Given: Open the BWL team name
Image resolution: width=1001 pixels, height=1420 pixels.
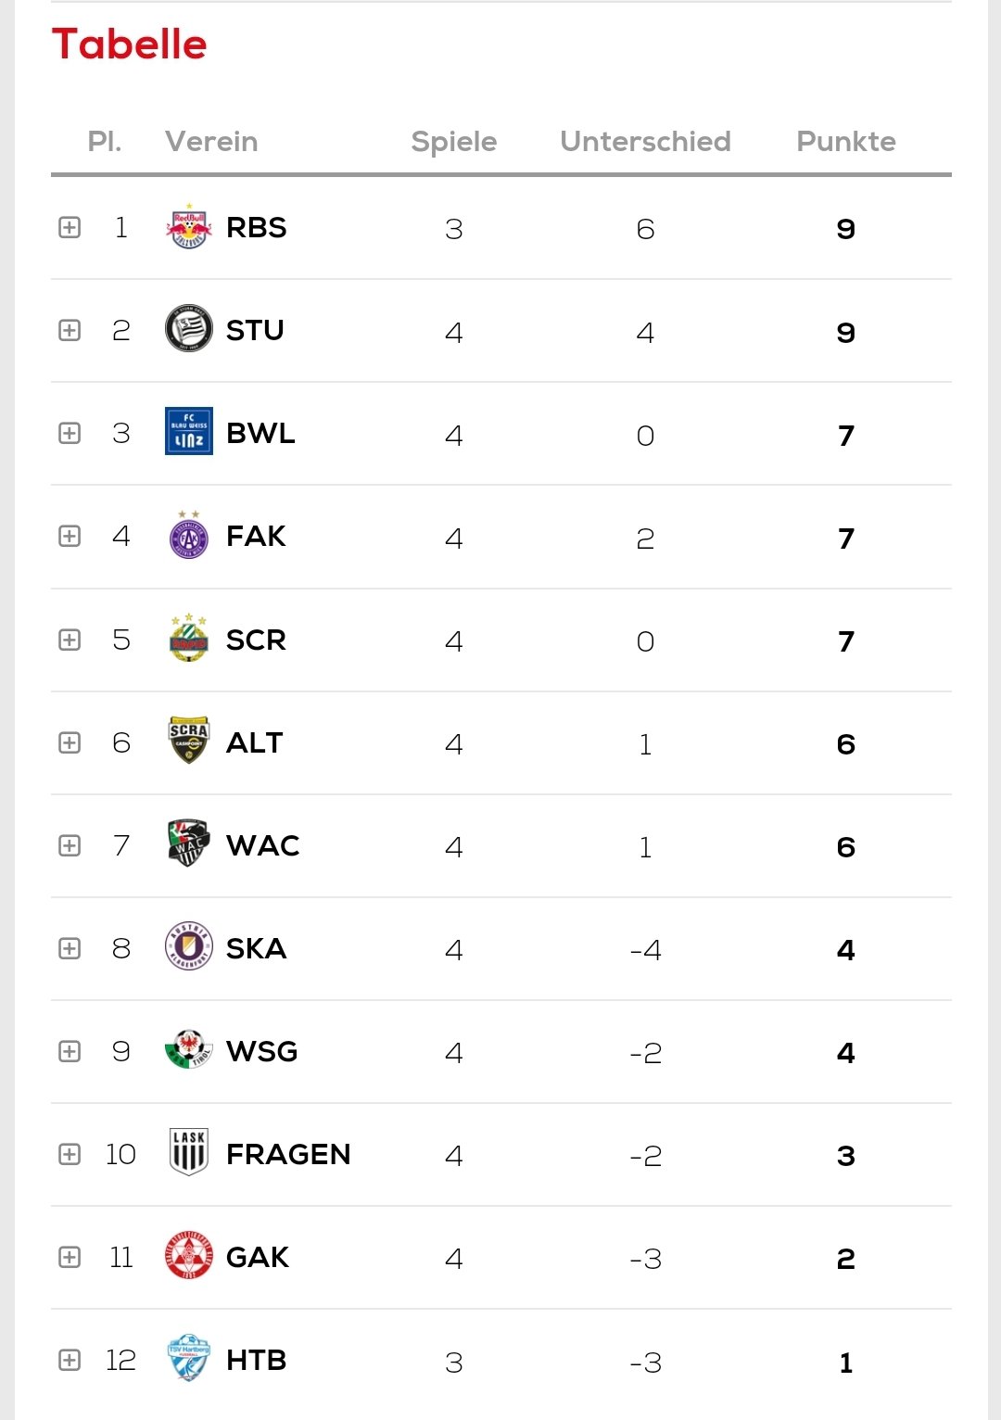Looking at the screenshot, I should pos(260,433).
